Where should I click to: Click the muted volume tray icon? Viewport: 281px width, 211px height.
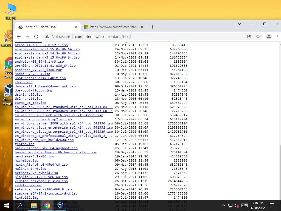[x=237, y=206]
